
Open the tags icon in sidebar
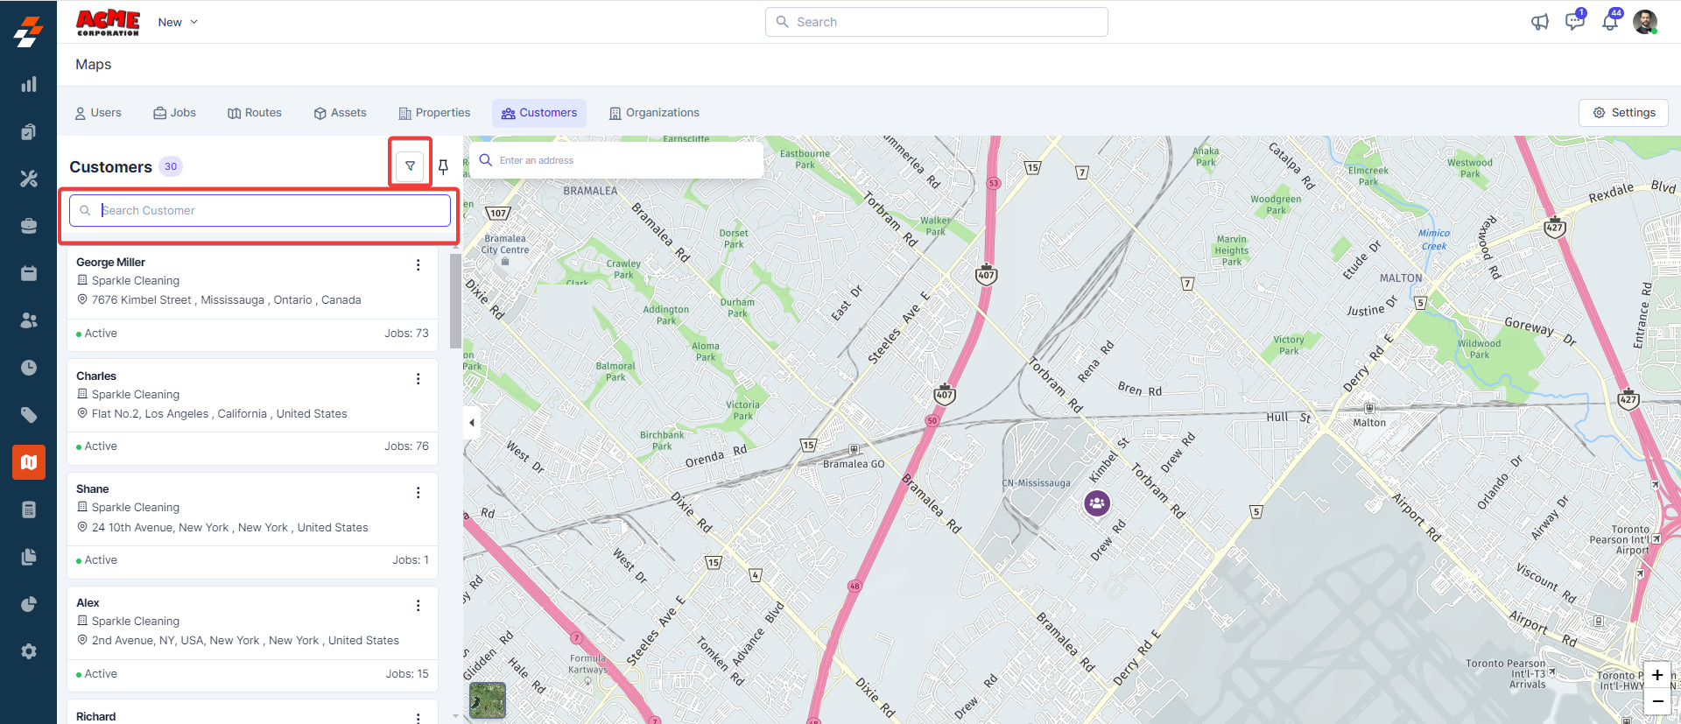[x=29, y=415]
